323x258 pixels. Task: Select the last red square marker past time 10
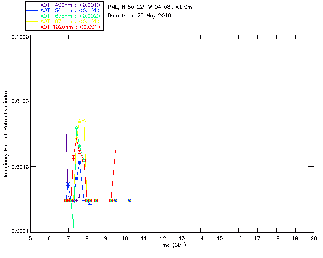(x=129, y=201)
